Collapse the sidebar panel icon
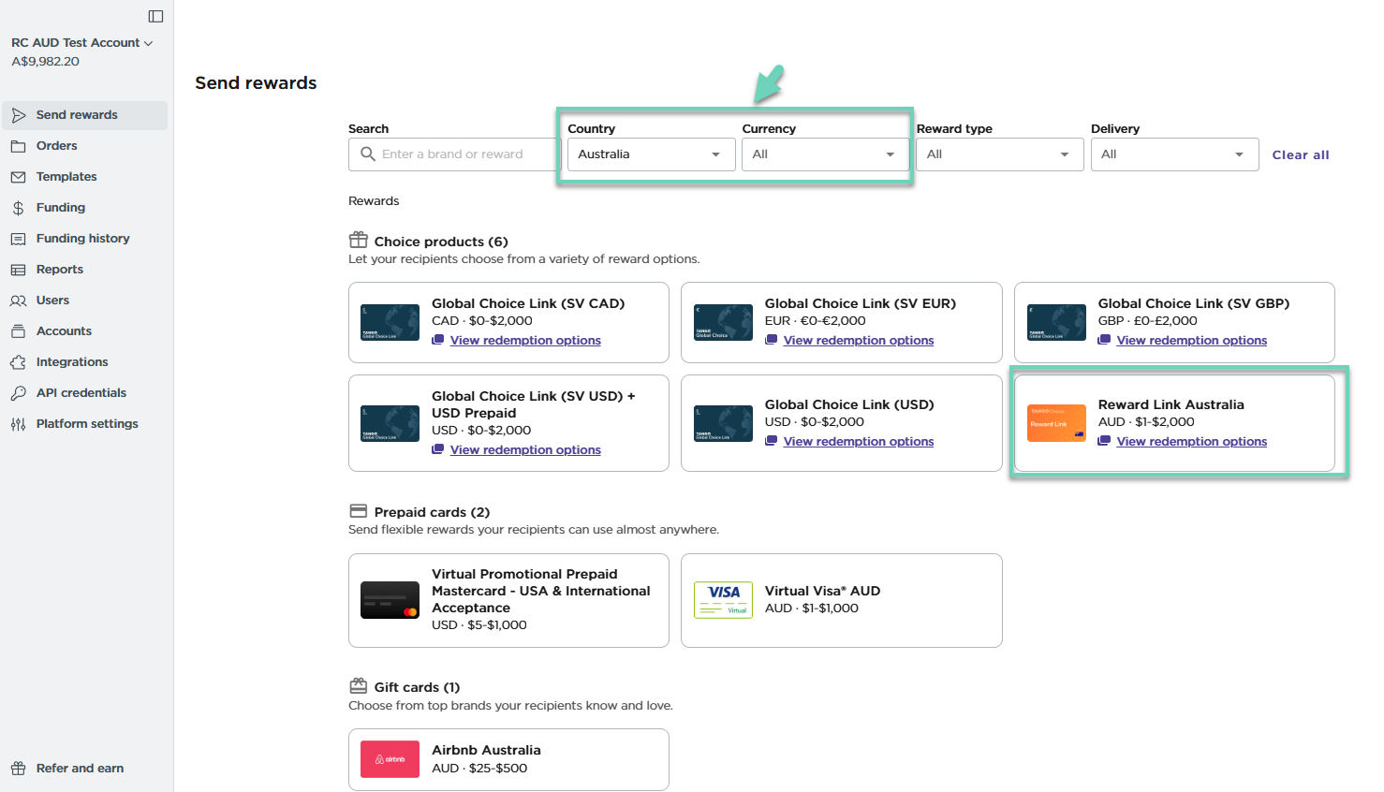This screenshot has width=1384, height=792. 155,16
